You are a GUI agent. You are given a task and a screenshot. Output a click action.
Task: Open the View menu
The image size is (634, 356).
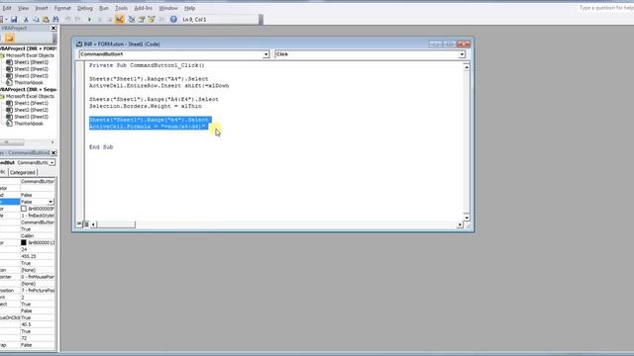click(x=24, y=8)
